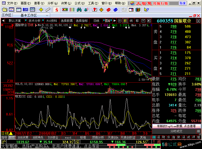The height and width of the screenshot is (149, 202).
Task: Click the 选择股票 button
Action: point(67,21)
